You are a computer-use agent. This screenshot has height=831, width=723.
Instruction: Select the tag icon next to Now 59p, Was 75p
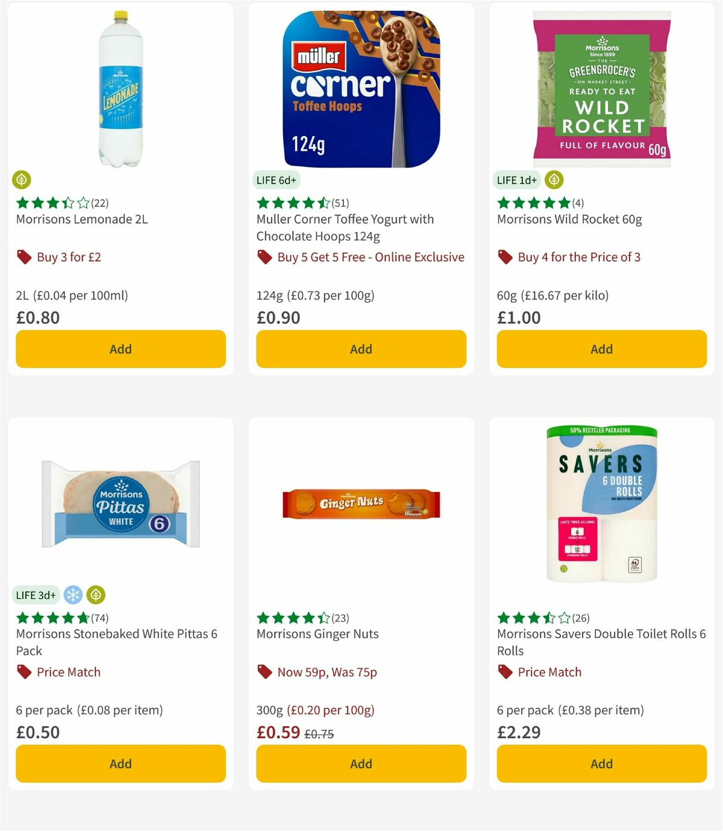(x=264, y=672)
